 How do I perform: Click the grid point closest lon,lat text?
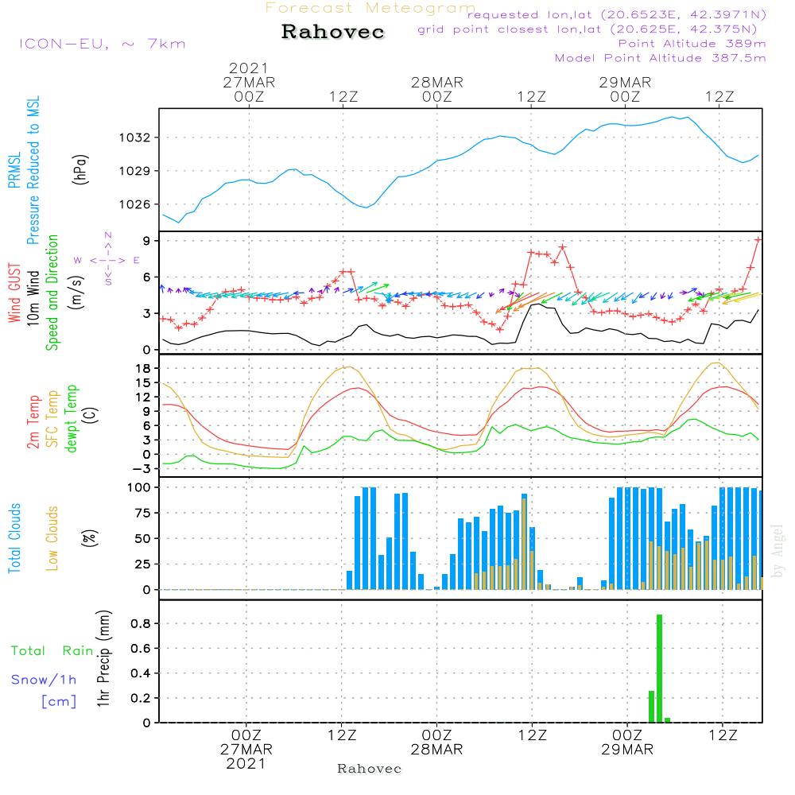588,29
